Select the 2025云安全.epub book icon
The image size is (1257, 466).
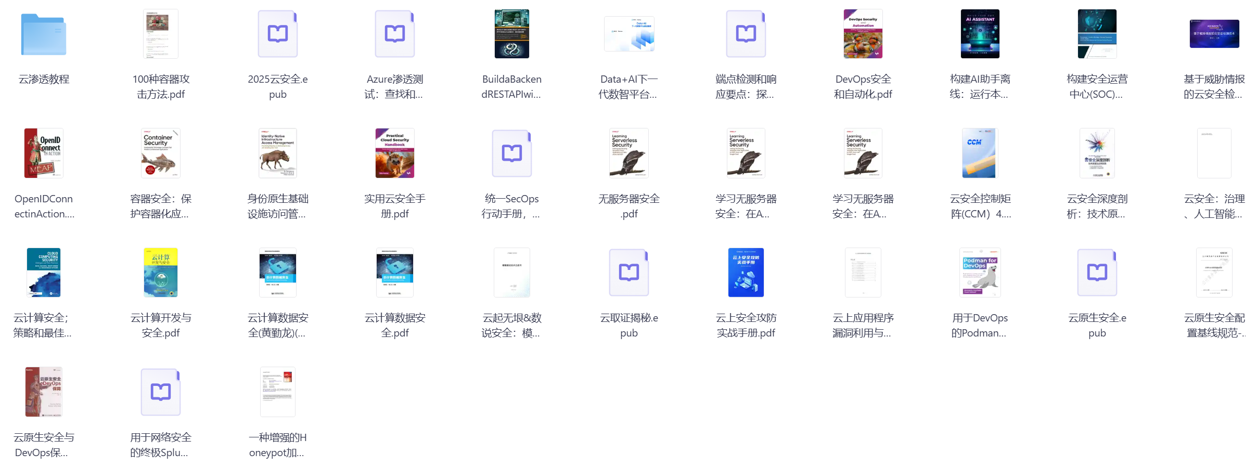[278, 34]
